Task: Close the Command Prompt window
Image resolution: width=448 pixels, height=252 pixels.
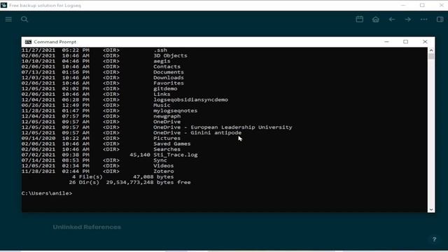Action: [425, 42]
